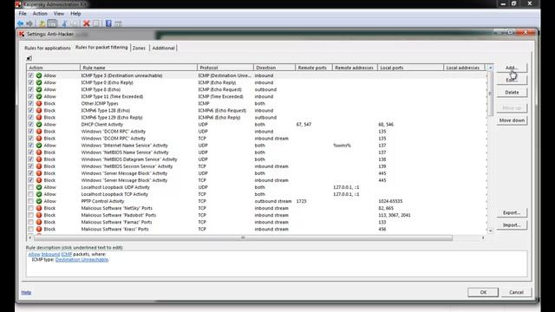Open the Help menu
The image size is (555, 312).
pos(75,14)
